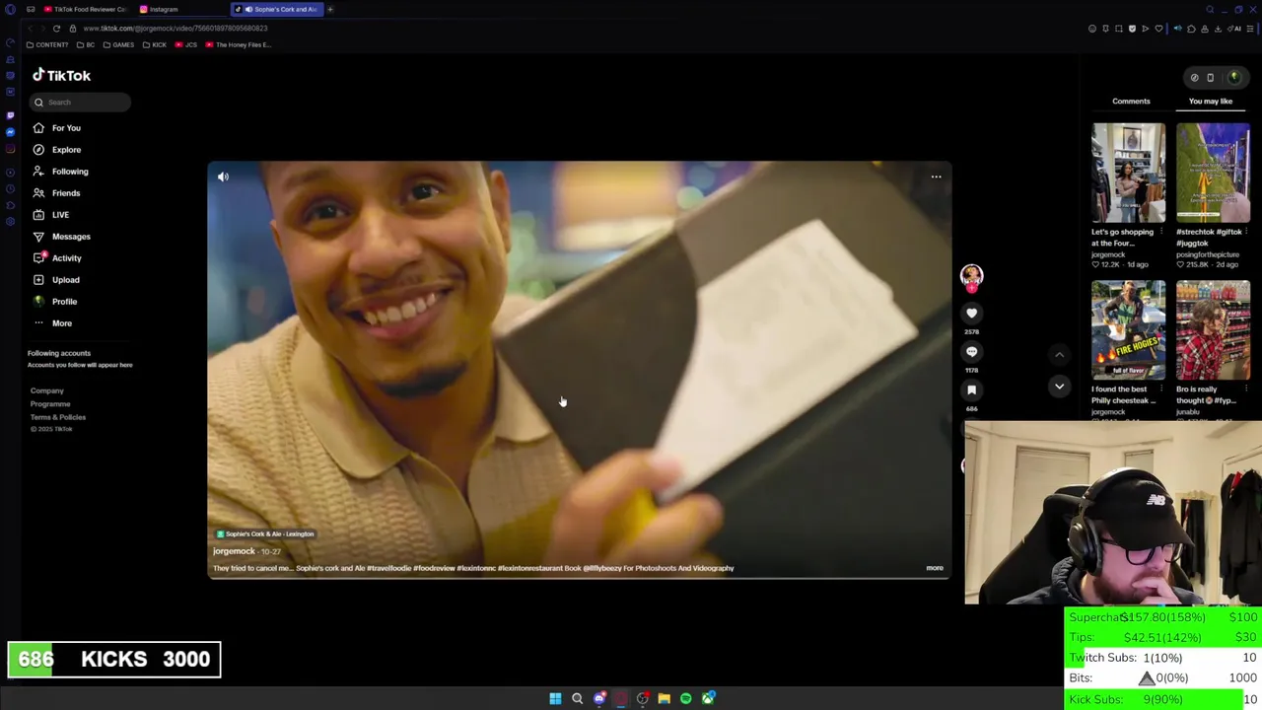This screenshot has width=1262, height=710.
Task: Open the Explore page
Action: pos(56,150)
